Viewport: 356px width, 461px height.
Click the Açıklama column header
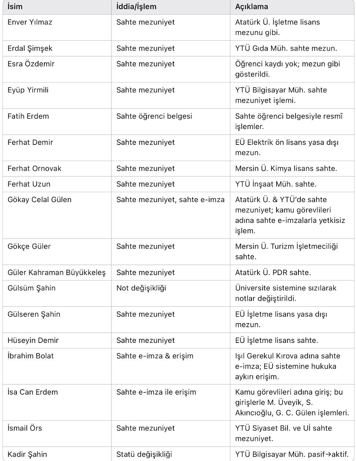click(251, 7)
